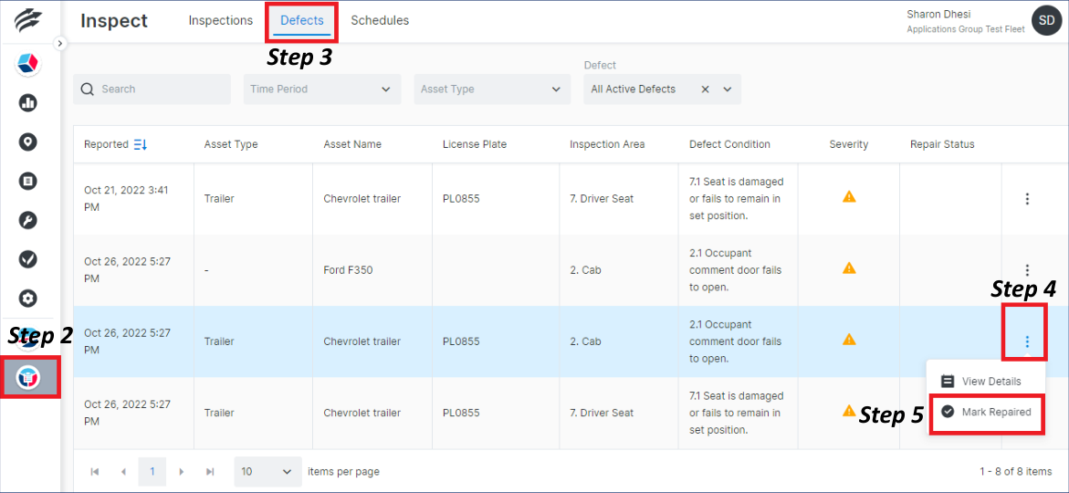Screen dimensions: 1069x493
Task: Select page 1 in the pagination
Action: (152, 471)
